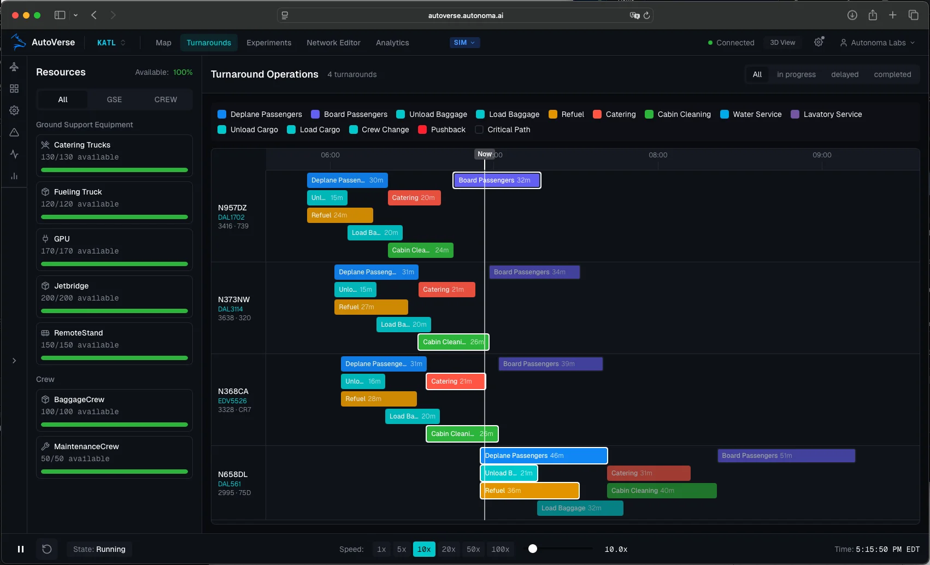Switch to 3D View
The width and height of the screenshot is (930, 565).
click(782, 42)
